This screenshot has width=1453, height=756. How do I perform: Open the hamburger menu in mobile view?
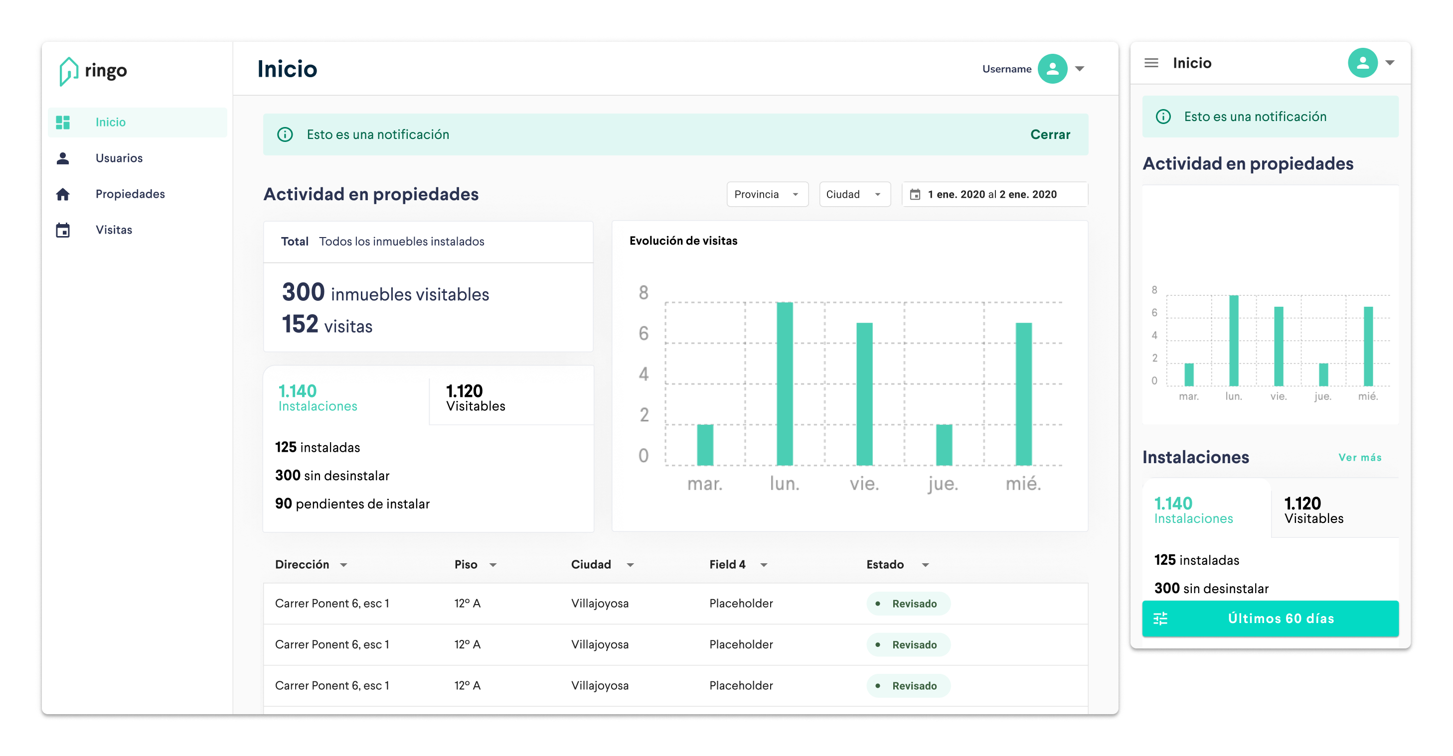[x=1151, y=63]
